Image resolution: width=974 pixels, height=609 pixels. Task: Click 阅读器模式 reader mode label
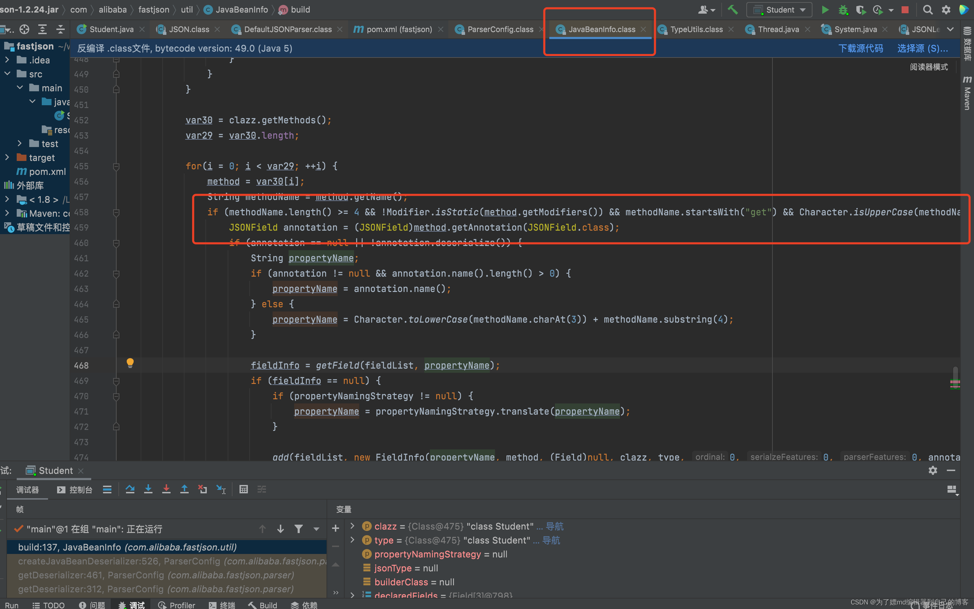928,67
